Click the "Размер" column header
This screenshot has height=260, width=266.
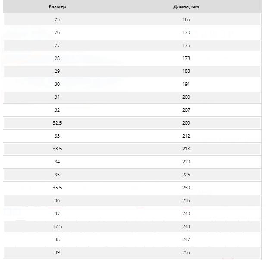coord(57,6)
